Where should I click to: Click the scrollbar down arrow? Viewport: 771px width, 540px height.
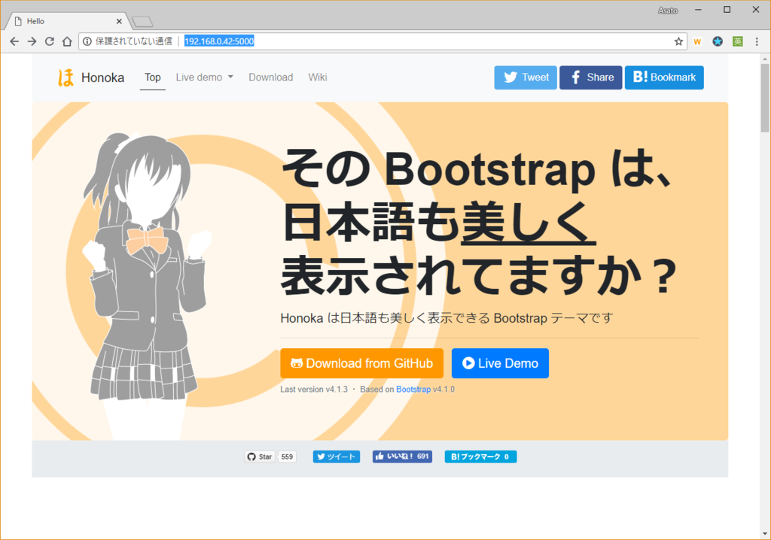(x=765, y=533)
